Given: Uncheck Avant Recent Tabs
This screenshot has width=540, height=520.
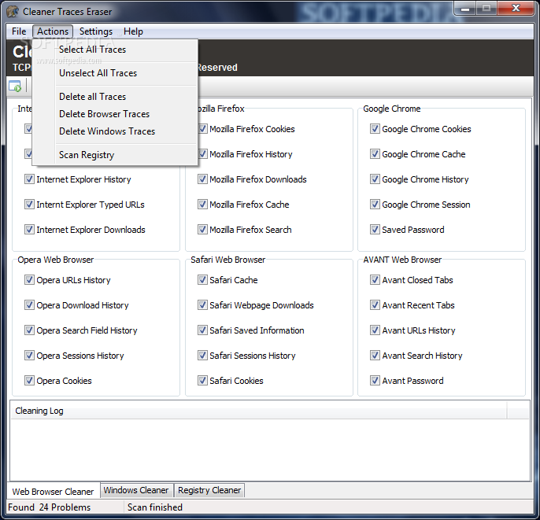Looking at the screenshot, I should click(x=375, y=305).
